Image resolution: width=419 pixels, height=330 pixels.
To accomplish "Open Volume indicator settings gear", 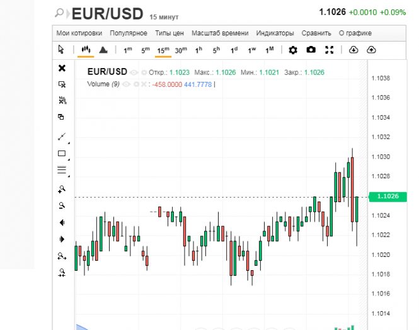I will (x=136, y=84).
